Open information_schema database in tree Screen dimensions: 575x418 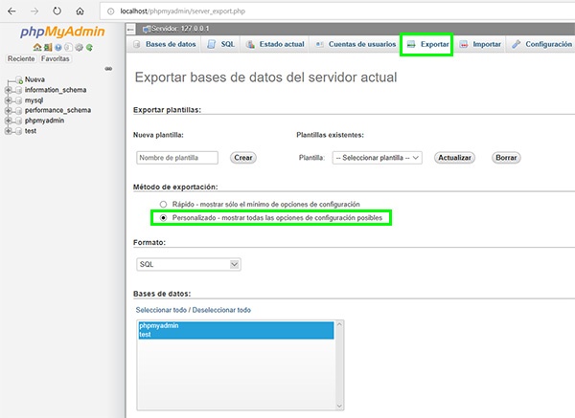coord(56,90)
